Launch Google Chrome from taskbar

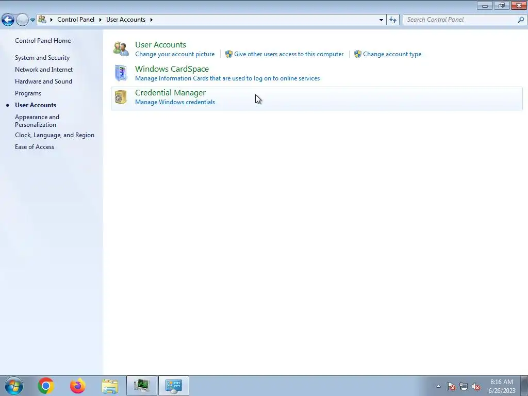(46, 386)
